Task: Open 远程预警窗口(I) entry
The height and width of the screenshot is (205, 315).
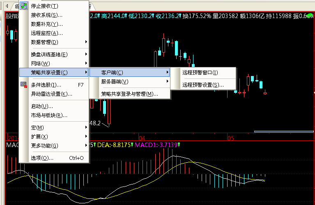Action: 203,72
